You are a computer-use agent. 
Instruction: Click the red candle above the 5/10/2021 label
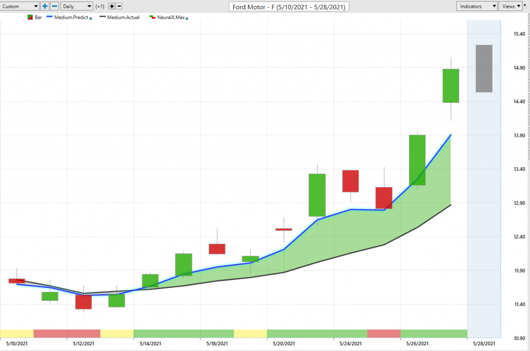click(17, 281)
